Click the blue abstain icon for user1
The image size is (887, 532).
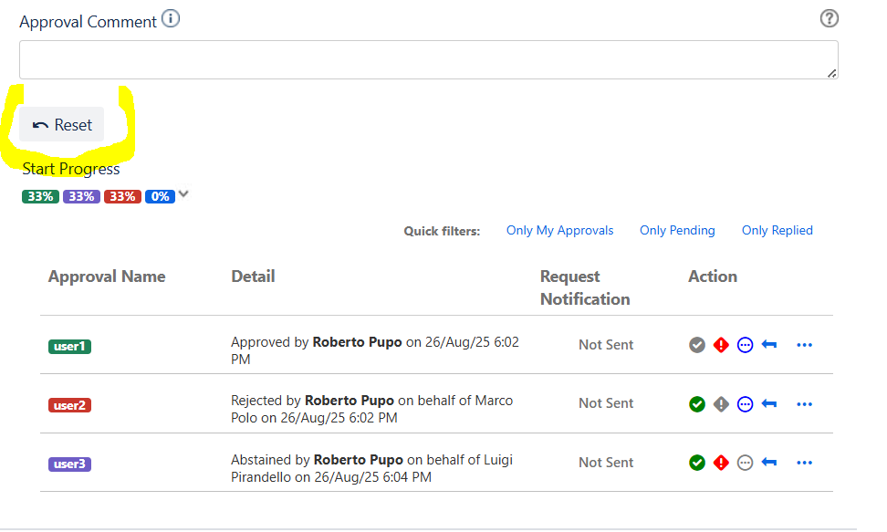[x=745, y=345]
